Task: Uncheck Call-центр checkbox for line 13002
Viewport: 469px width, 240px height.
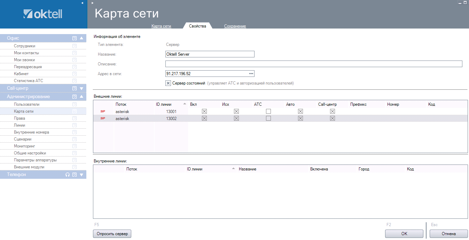Action: click(333, 118)
